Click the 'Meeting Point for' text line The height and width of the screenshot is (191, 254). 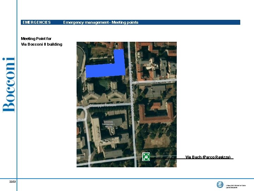pyautogui.click(x=36, y=39)
